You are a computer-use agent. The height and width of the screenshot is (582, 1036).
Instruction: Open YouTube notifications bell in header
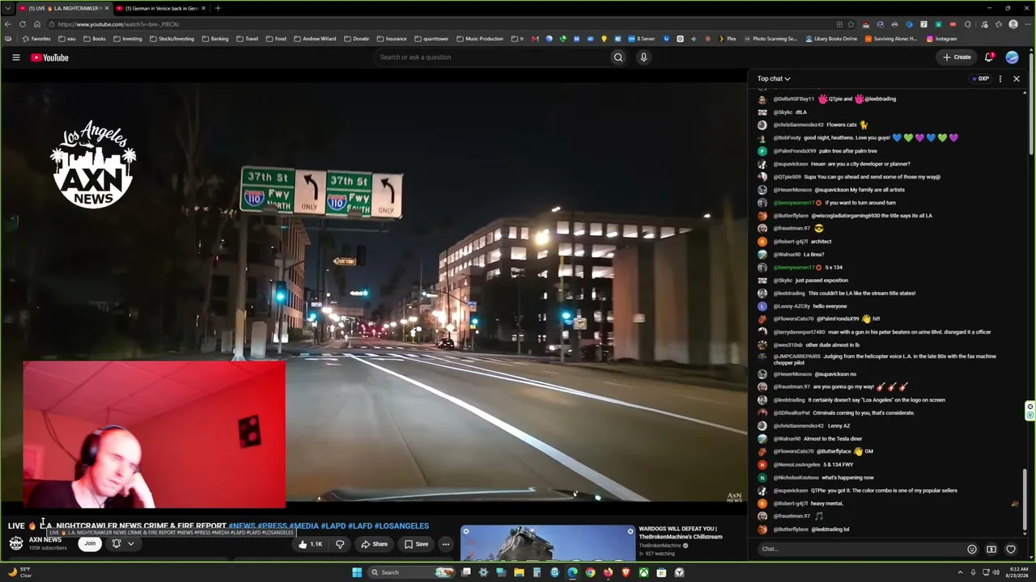pyautogui.click(x=989, y=57)
